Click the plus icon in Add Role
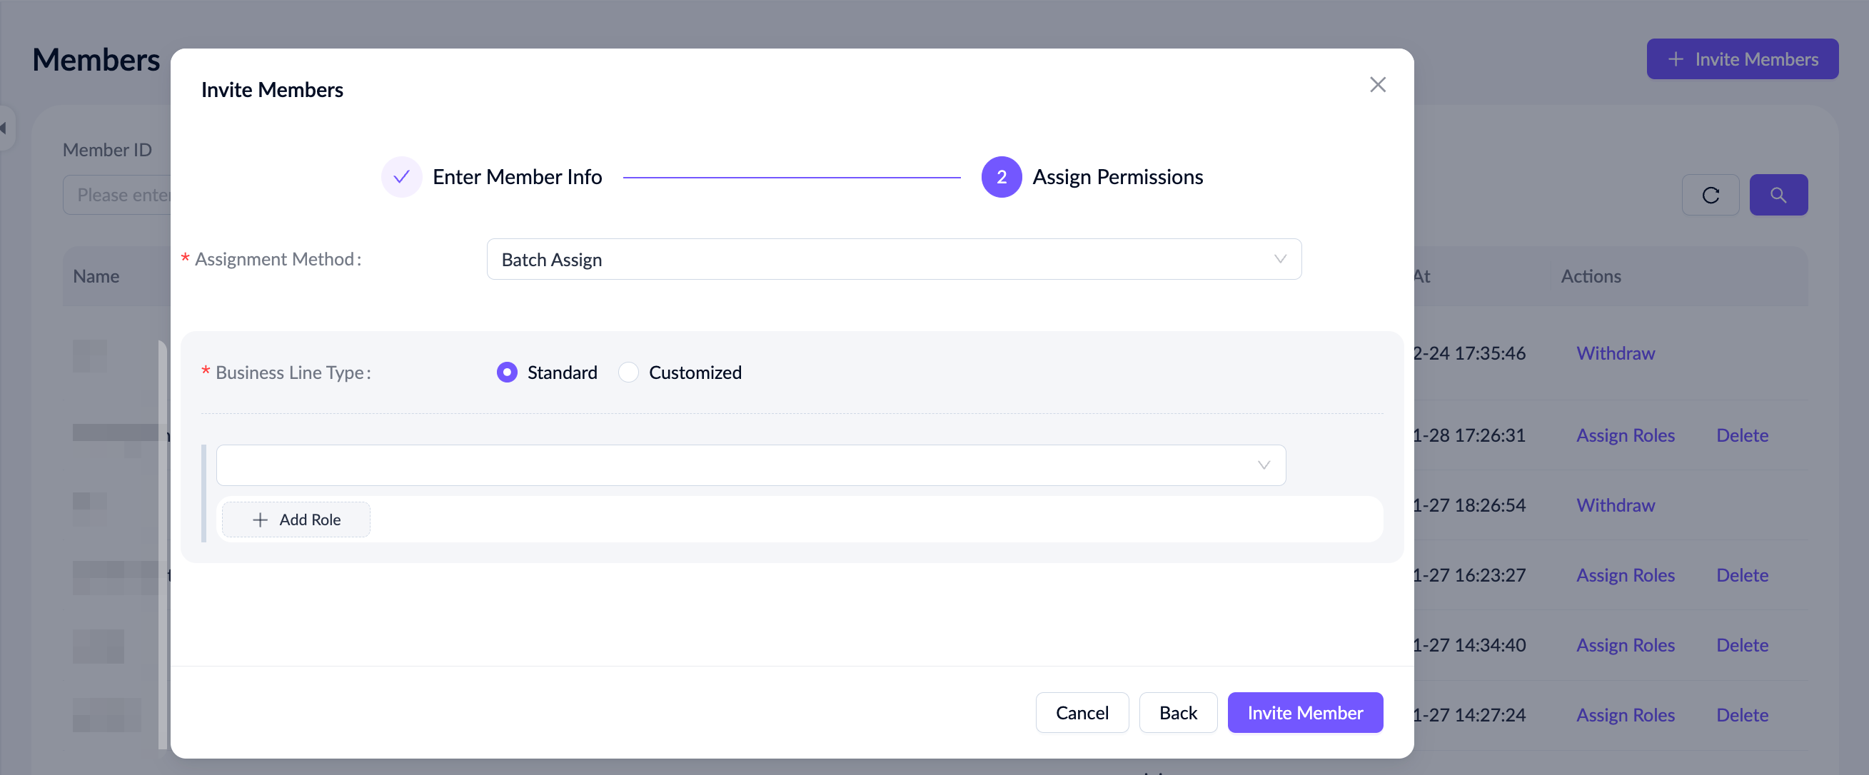1869x775 pixels. pyautogui.click(x=260, y=520)
